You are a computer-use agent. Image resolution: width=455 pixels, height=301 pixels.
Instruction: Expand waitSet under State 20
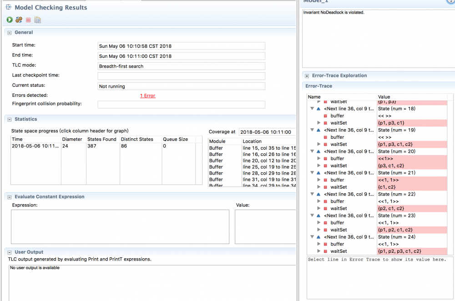pos(318,166)
